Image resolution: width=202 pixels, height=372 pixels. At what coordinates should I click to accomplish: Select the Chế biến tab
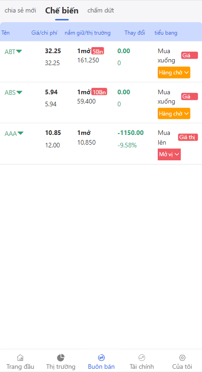62,11
